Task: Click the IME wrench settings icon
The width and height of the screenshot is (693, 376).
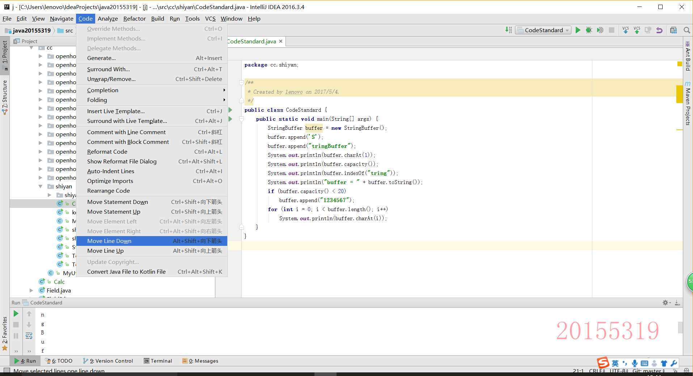Action: (674, 363)
